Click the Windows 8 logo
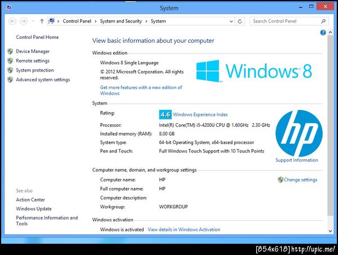Image resolution: width=338 pixels, height=255 pixels. (x=254, y=71)
